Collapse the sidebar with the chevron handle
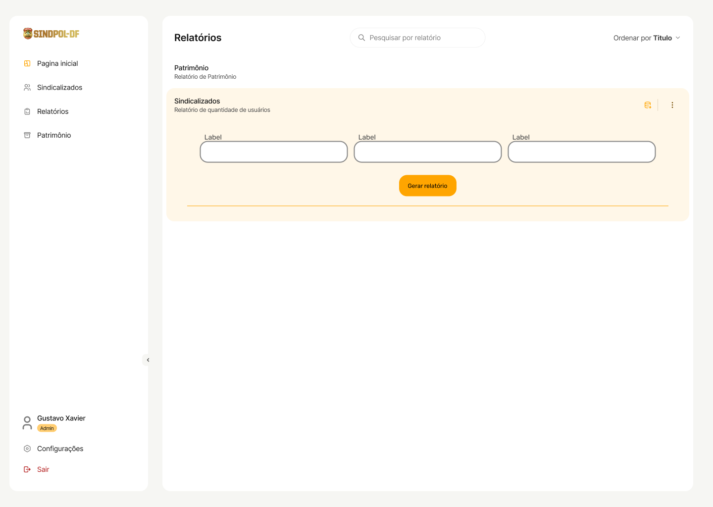The width and height of the screenshot is (713, 507). point(148,360)
